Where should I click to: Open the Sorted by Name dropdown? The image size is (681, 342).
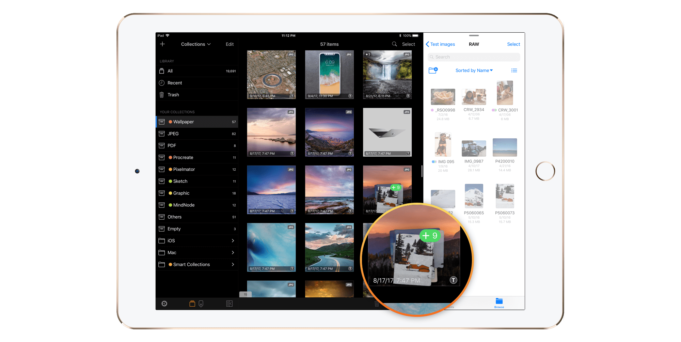(x=474, y=70)
